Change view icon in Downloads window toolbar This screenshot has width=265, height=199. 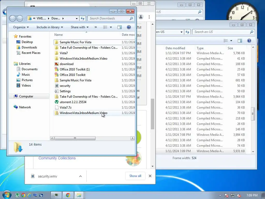[x=105, y=27]
